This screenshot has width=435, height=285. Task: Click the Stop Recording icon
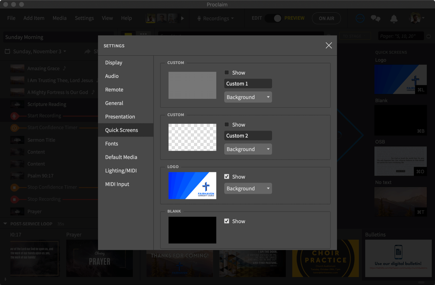point(14,199)
